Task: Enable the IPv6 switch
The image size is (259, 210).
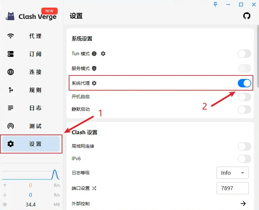Action: (245, 159)
